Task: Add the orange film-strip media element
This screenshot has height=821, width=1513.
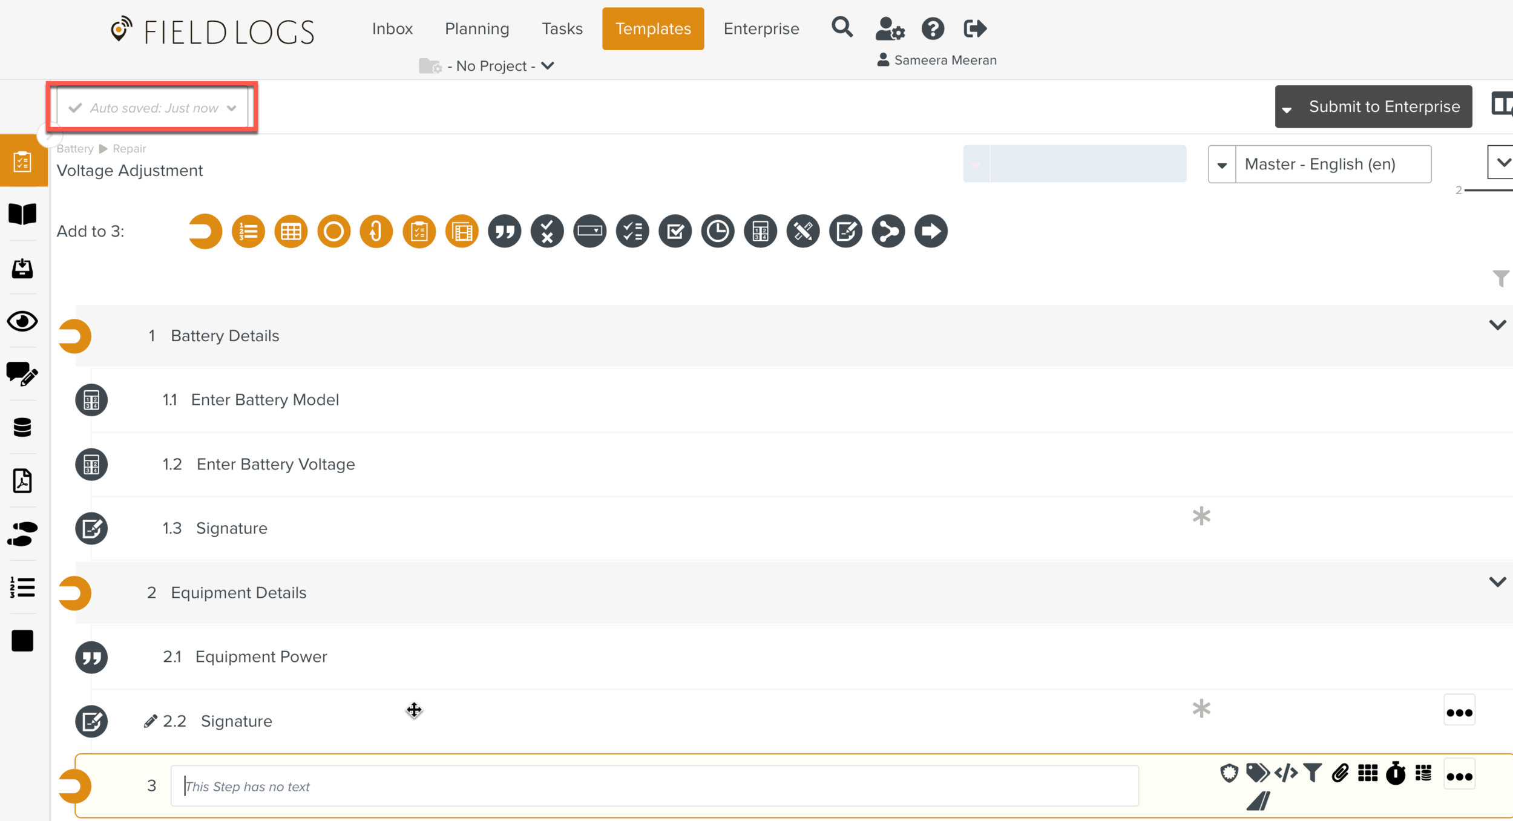Action: [x=462, y=231]
